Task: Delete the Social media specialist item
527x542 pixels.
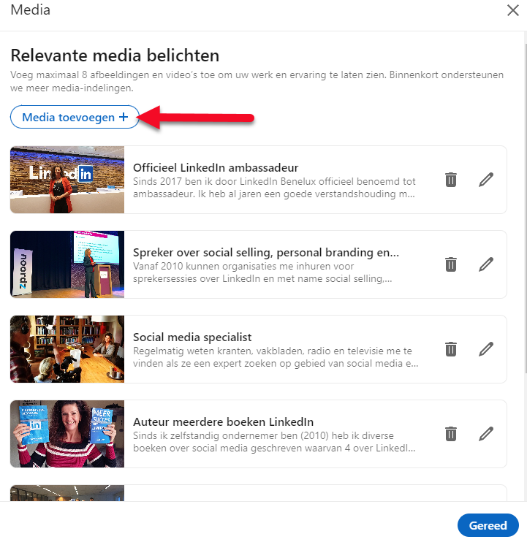Action: [450, 349]
